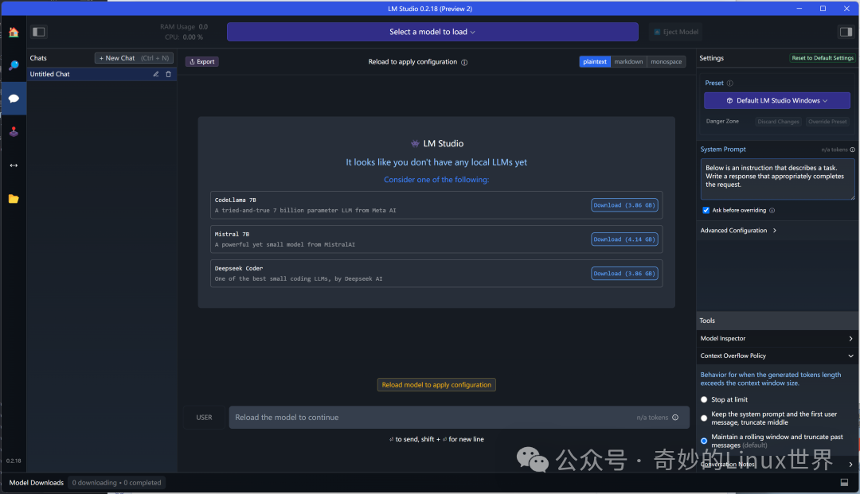Click the info icon beside System Prompt tokens
This screenshot has width=860, height=494.
click(x=852, y=150)
